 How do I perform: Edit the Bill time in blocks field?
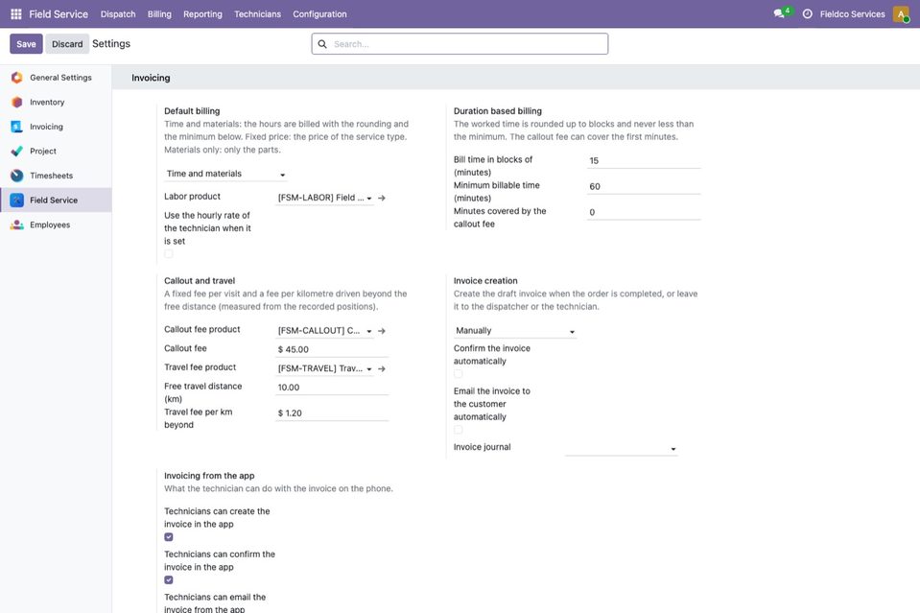coord(644,161)
